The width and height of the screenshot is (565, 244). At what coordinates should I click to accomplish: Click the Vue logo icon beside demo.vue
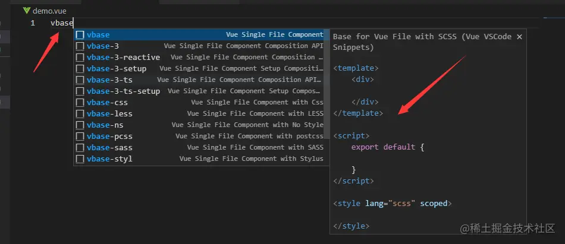[x=27, y=11]
